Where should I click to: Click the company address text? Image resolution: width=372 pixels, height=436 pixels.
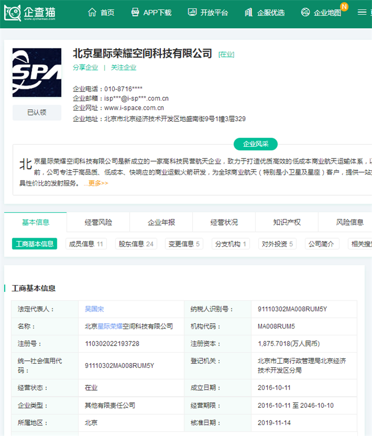click(175, 119)
